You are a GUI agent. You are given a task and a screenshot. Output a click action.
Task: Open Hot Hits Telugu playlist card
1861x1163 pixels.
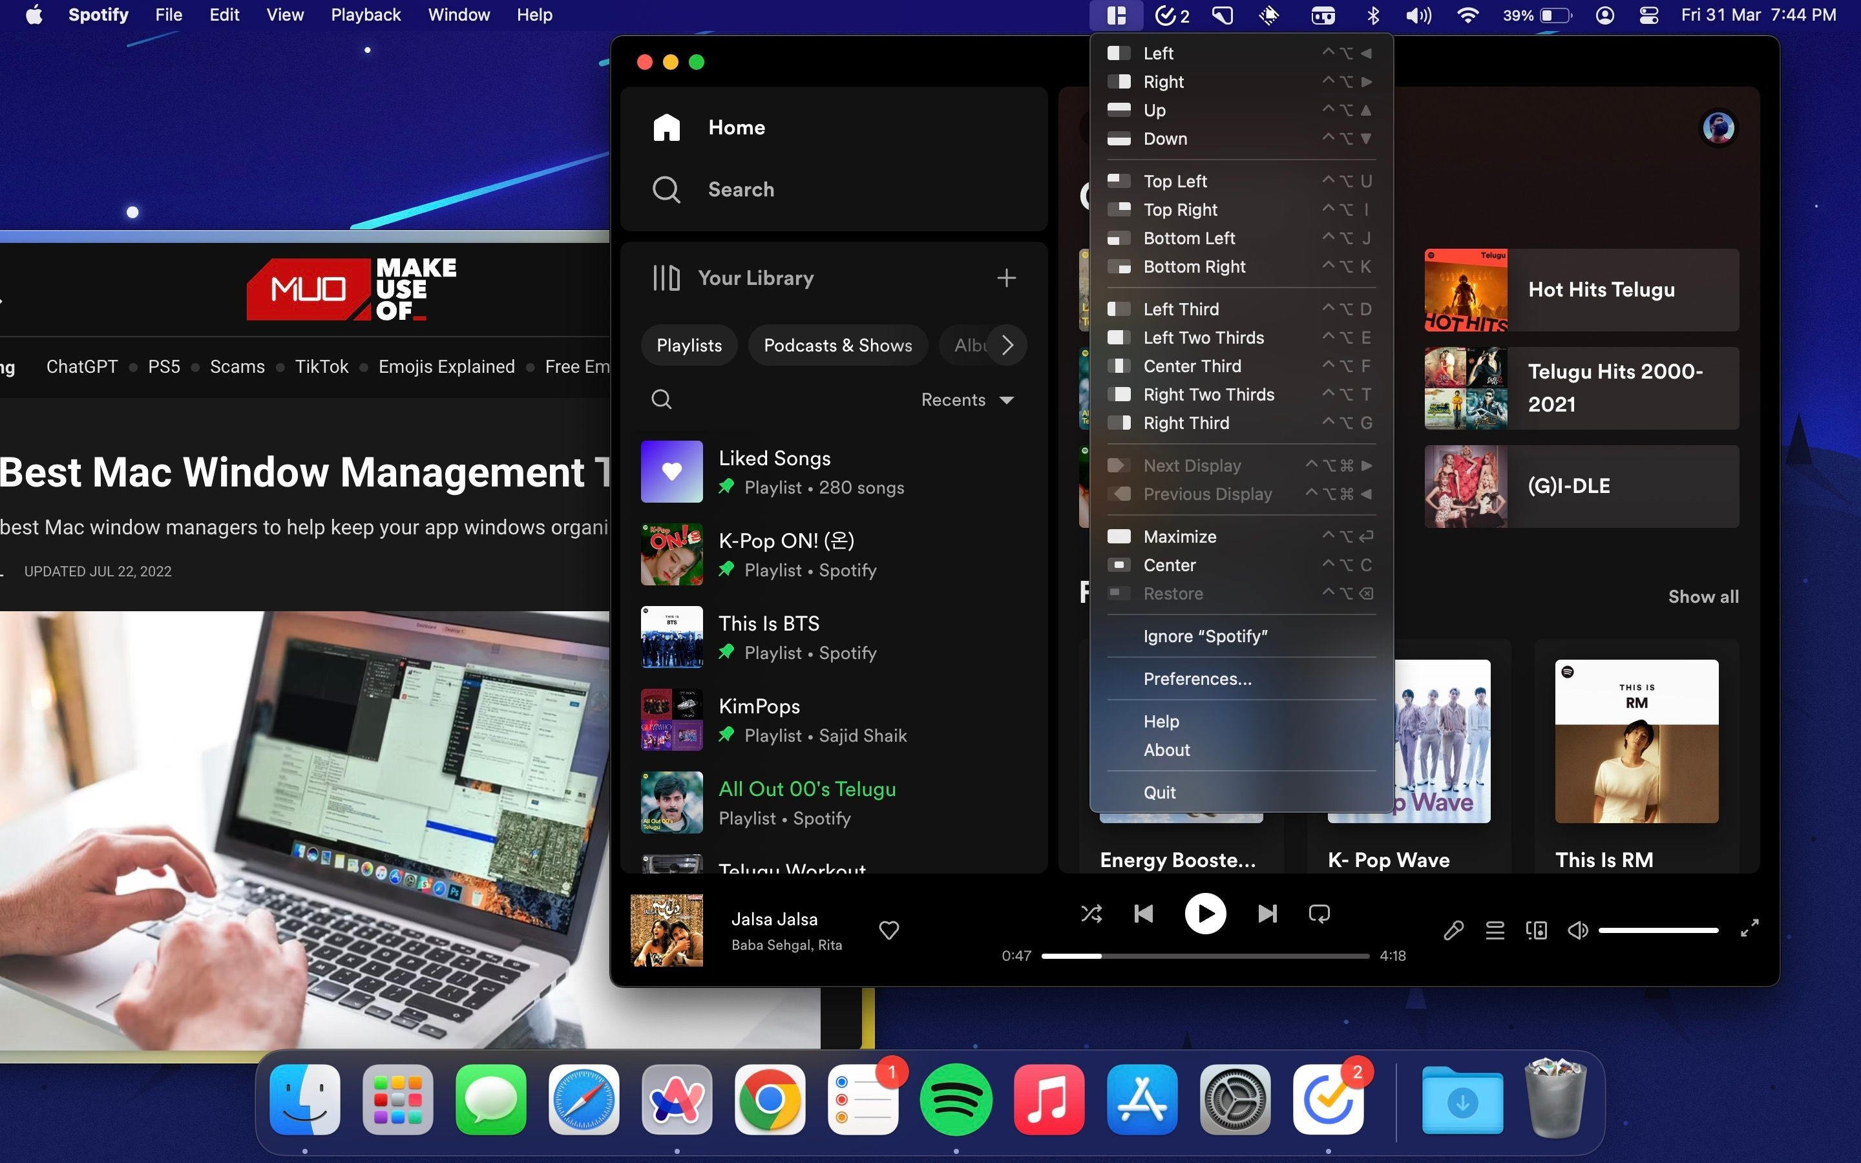1581,290
